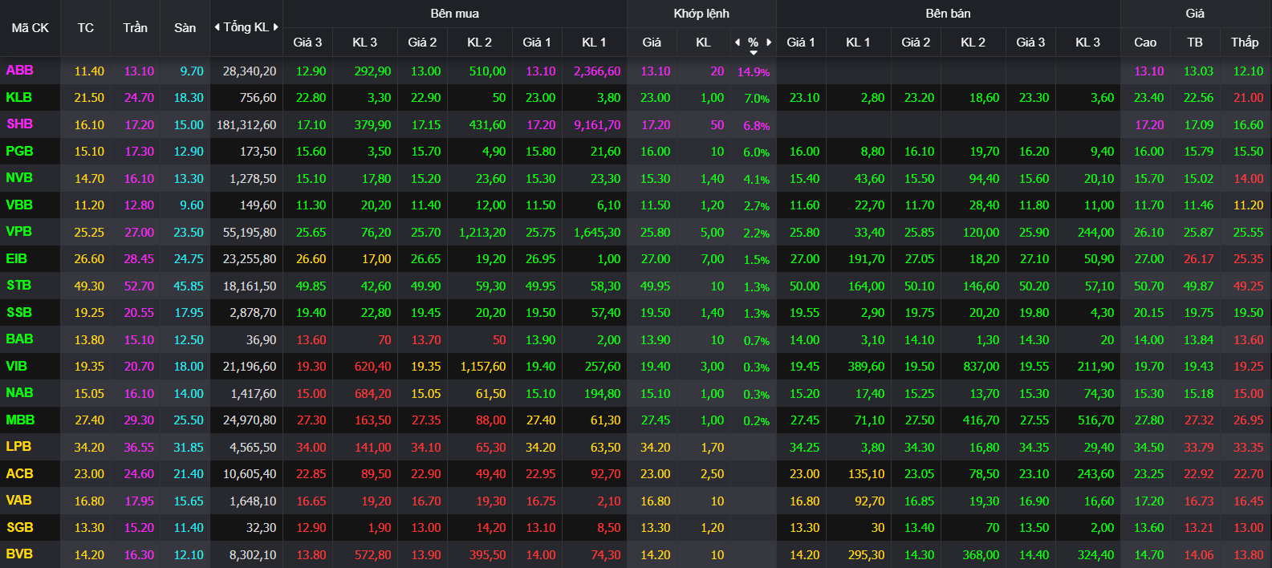The height and width of the screenshot is (568, 1272).
Task: Sort by KL 1 under Bên bán
Action: pyautogui.click(x=858, y=42)
